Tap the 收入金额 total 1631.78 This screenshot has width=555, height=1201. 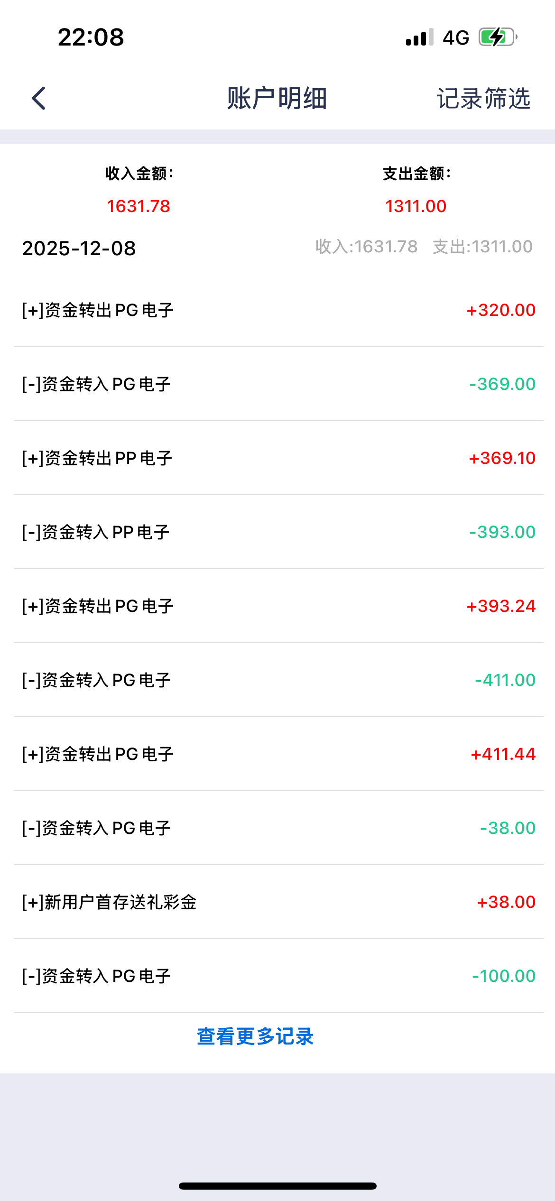[139, 206]
